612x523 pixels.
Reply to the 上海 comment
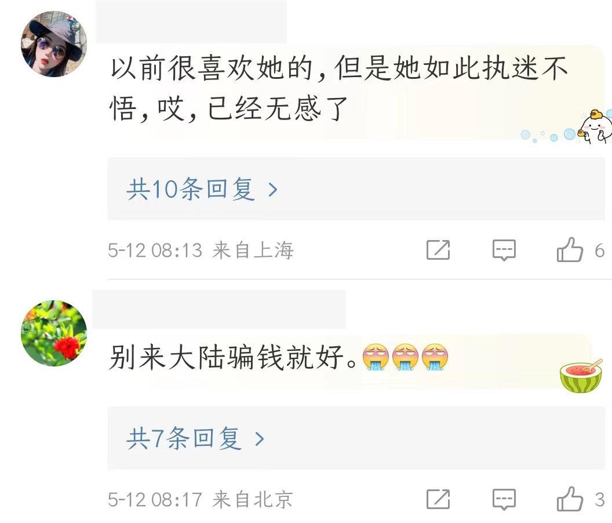click(x=504, y=250)
